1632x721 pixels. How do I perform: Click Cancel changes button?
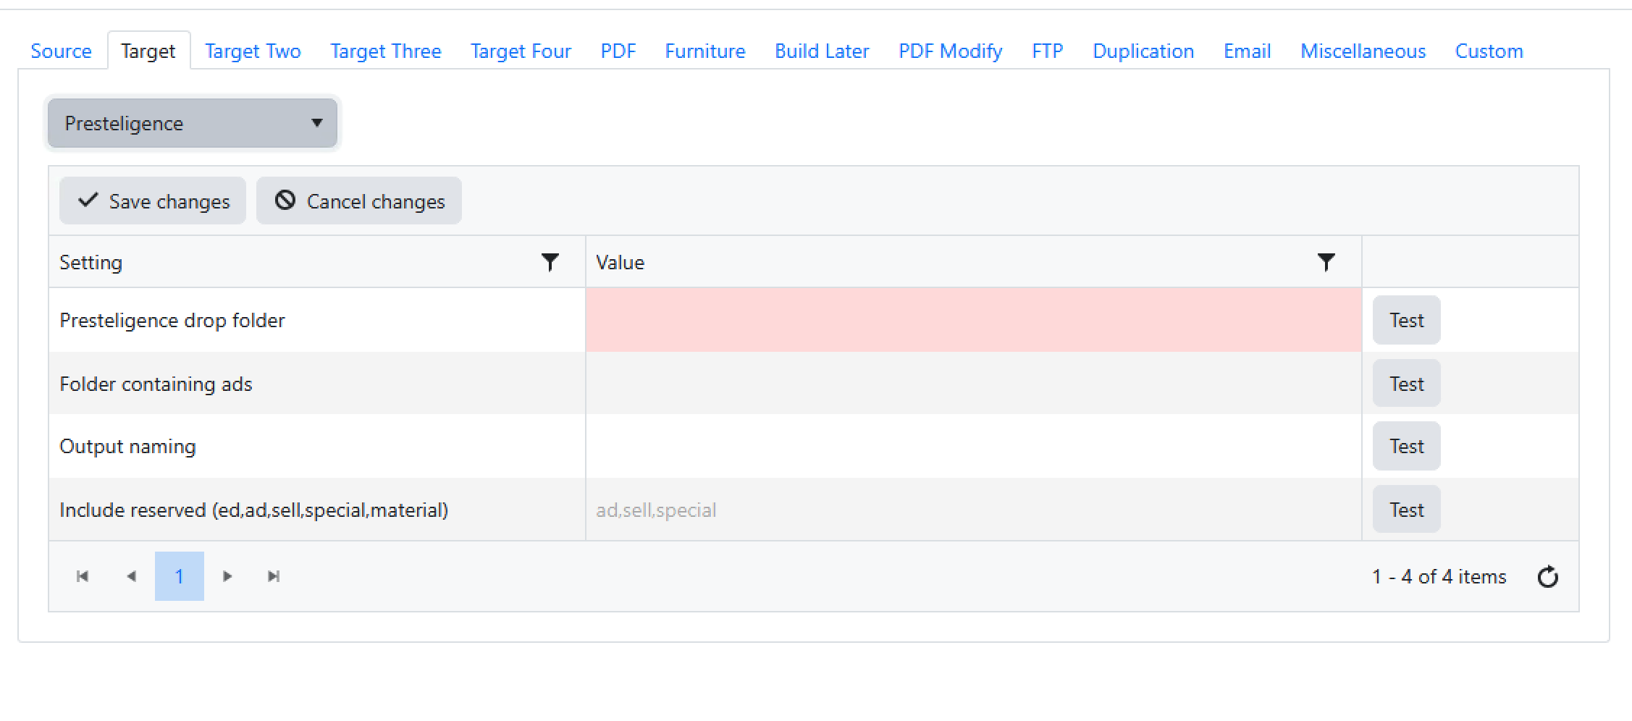(x=359, y=201)
